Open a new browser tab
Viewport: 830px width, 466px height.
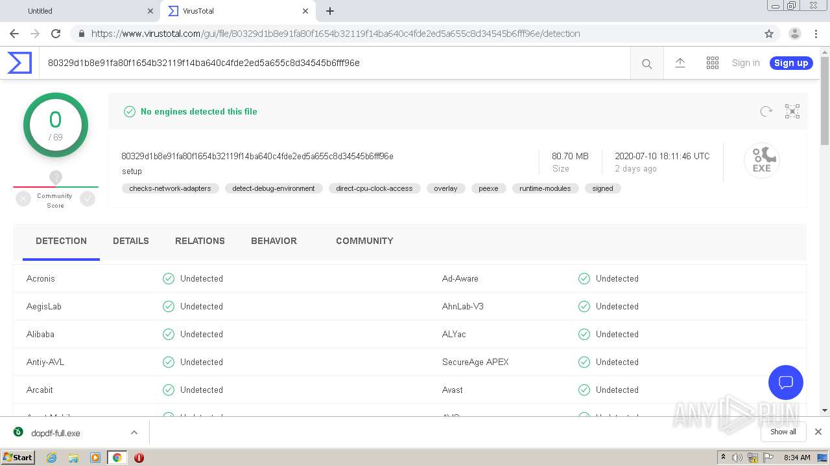point(330,11)
